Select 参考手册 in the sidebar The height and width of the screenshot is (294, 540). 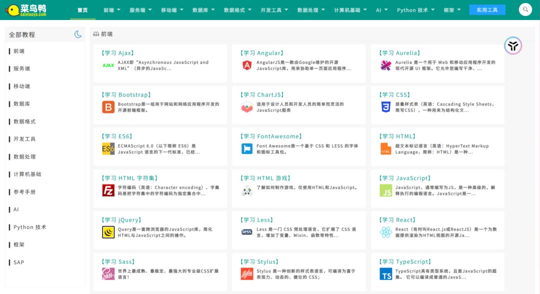point(24,192)
